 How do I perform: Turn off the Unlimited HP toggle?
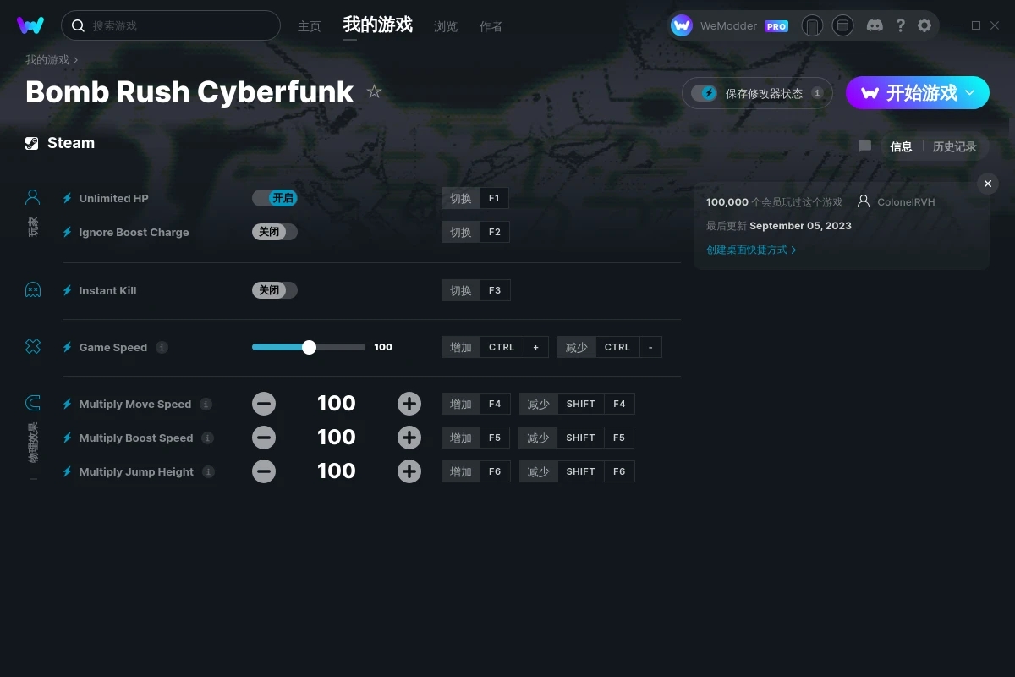(x=275, y=198)
